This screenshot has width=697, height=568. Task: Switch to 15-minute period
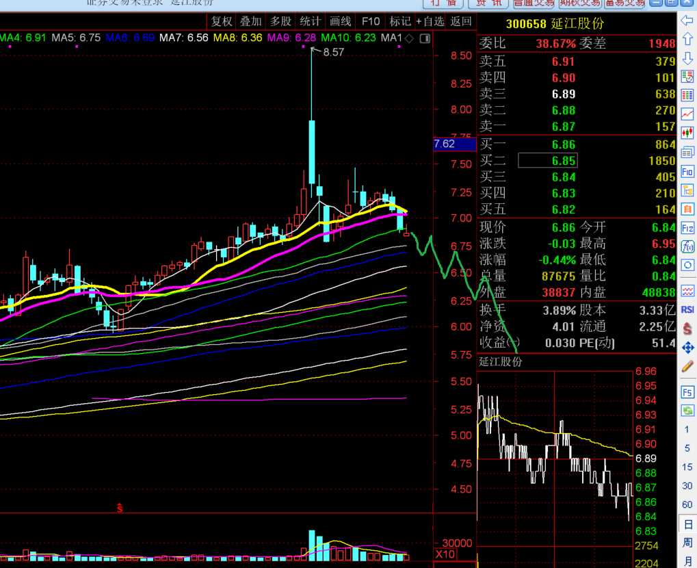(x=687, y=467)
